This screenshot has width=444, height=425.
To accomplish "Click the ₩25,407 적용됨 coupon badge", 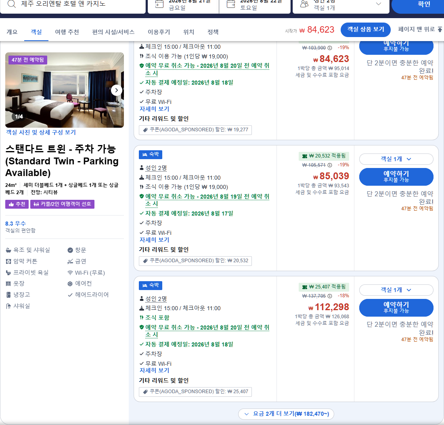I will tap(324, 287).
